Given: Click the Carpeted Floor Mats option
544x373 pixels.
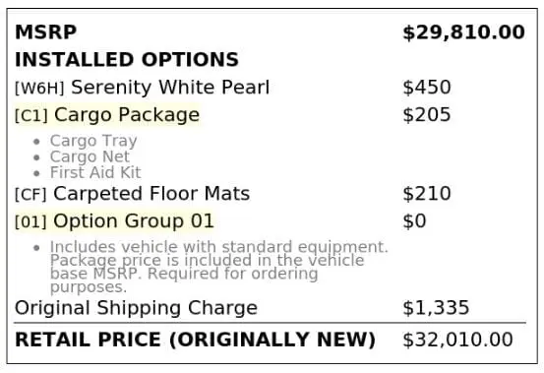Looking at the screenshot, I should coord(151,194).
